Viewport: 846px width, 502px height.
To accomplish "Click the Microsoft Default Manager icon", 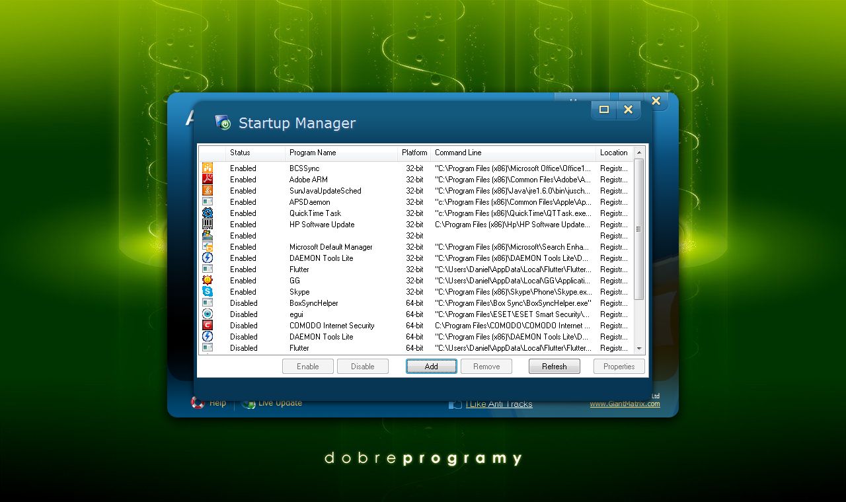I will pyautogui.click(x=208, y=247).
